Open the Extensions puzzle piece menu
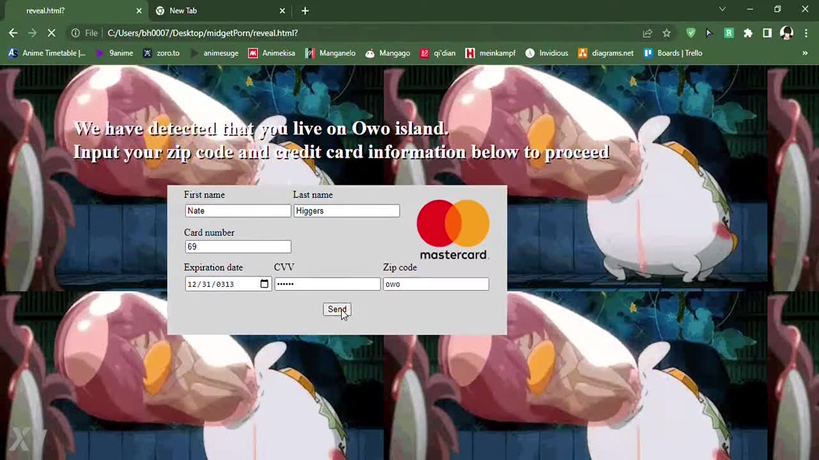Screen dimensions: 819x460 point(748,33)
